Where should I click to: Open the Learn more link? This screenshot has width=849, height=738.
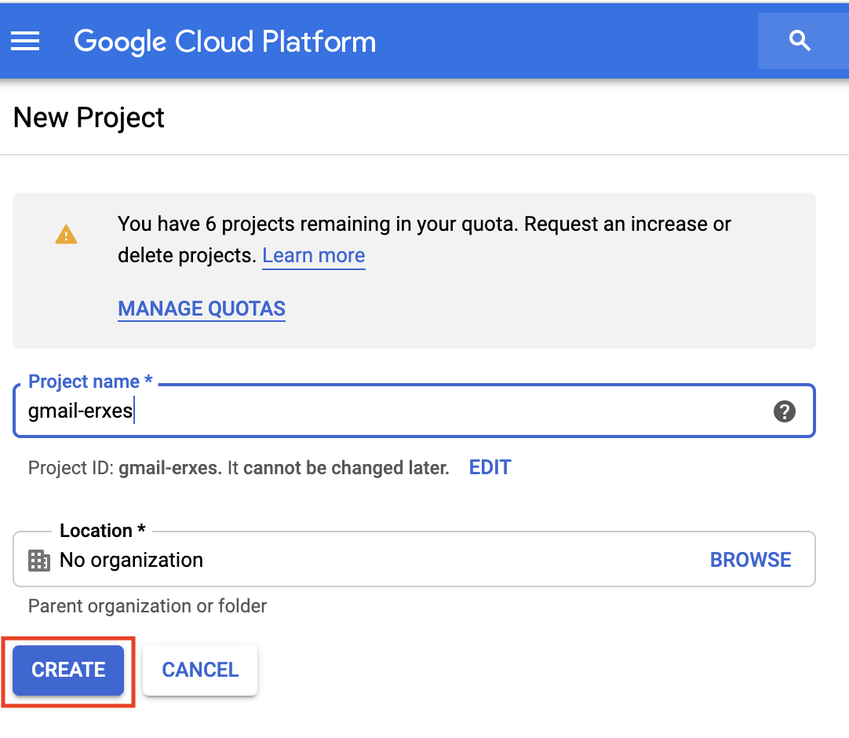click(x=313, y=256)
